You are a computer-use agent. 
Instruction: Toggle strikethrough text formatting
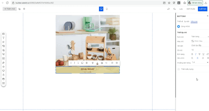199,54
